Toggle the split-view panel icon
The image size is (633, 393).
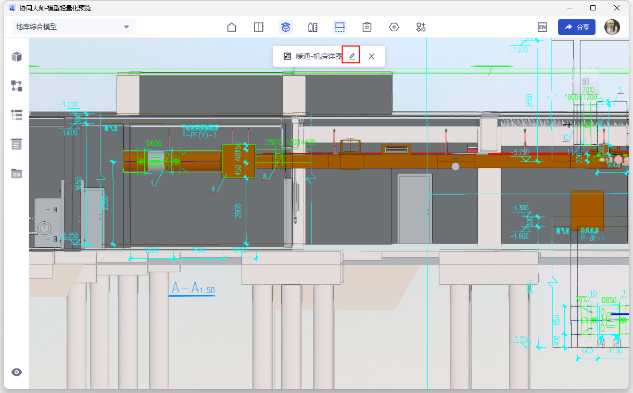pos(259,28)
